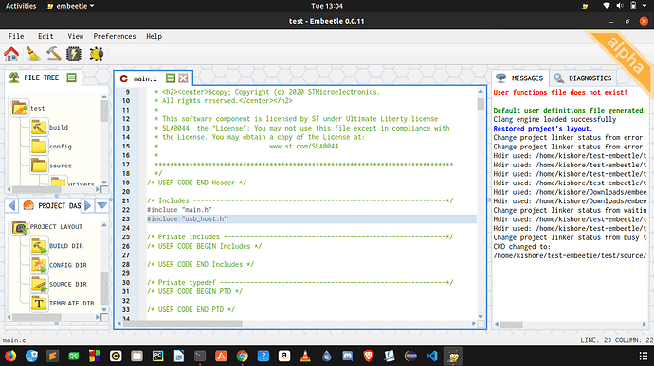Click the editor vertical scrollbar thumb

point(481,104)
